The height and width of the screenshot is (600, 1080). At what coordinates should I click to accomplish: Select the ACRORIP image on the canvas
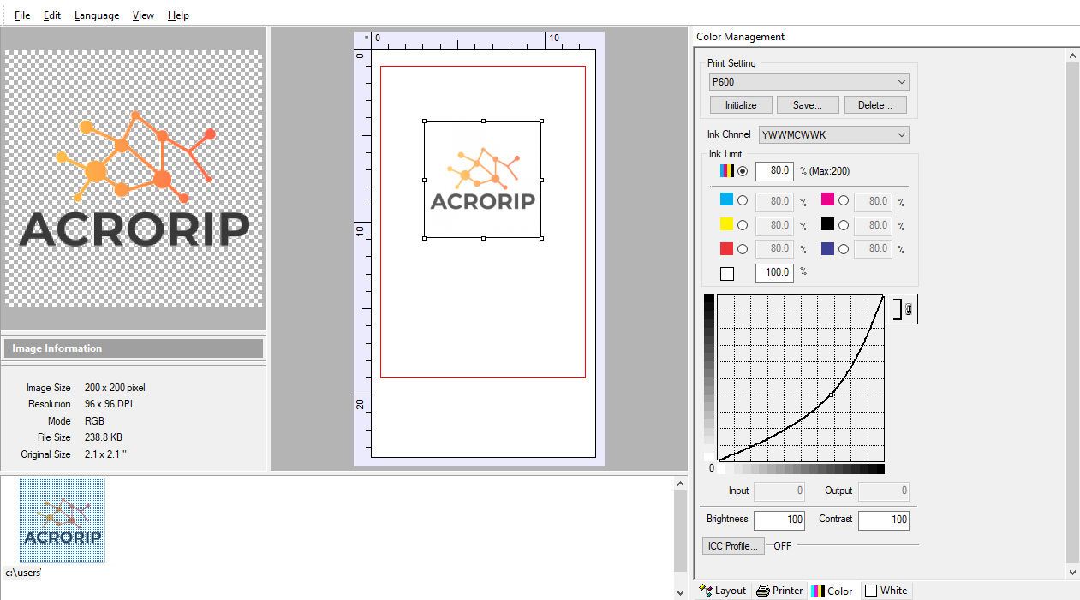tap(483, 180)
